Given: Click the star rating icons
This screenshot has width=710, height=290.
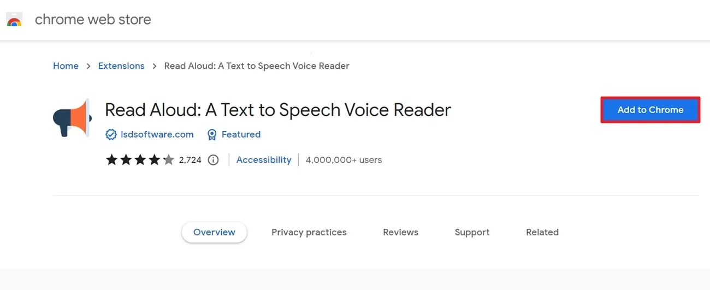Looking at the screenshot, I should [140, 160].
